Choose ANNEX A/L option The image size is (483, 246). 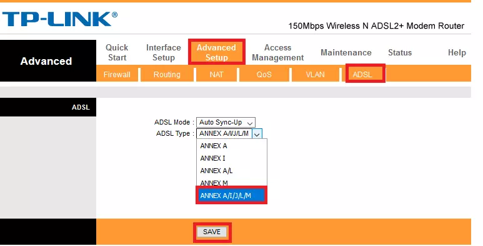point(232,171)
